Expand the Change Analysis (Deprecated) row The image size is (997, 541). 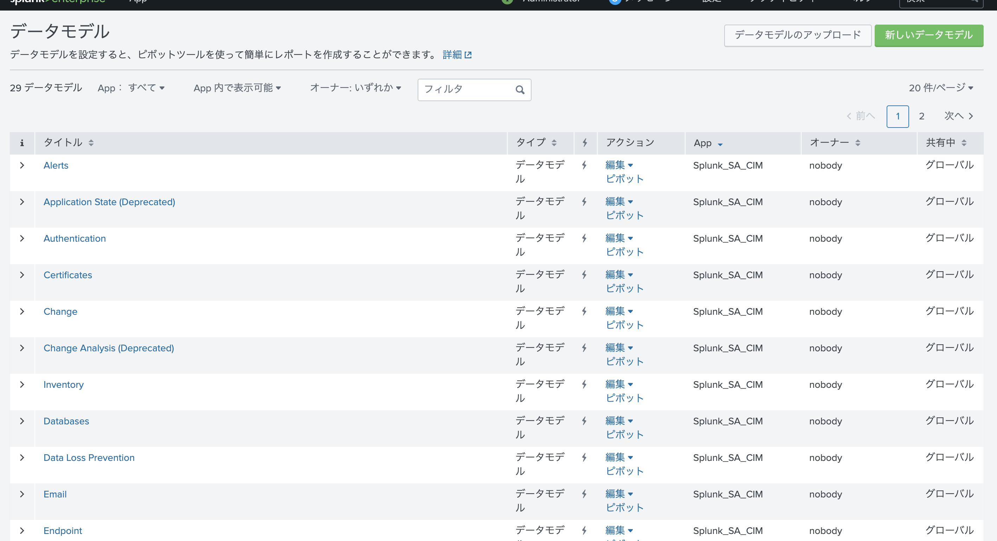22,348
